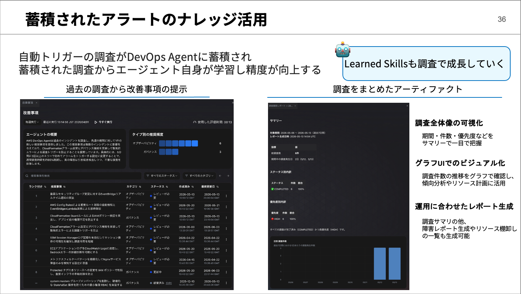Click the search magnifier icon in 推奨事項を検索
The image size is (521, 294).
[x=27, y=176]
